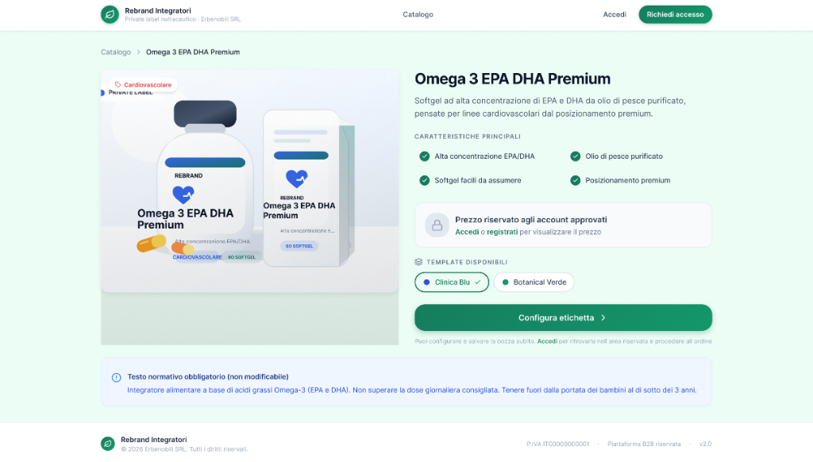Screen dimensions: 813x462
Task: Click the checkmark icon for Softgel facili da assumere
Action: click(x=424, y=180)
